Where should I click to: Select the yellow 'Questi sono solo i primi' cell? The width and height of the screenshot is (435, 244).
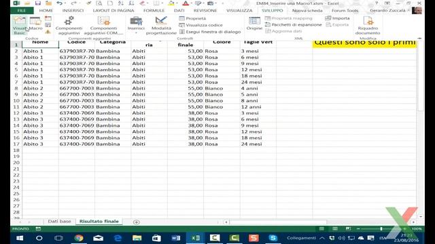(364, 44)
